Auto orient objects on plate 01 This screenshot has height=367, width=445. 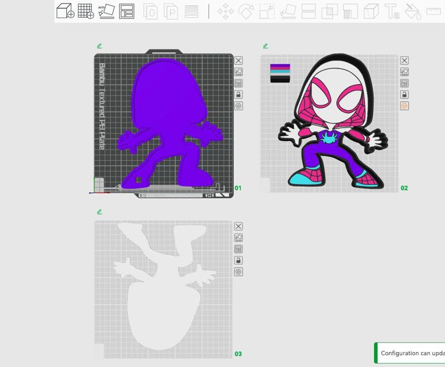[239, 72]
